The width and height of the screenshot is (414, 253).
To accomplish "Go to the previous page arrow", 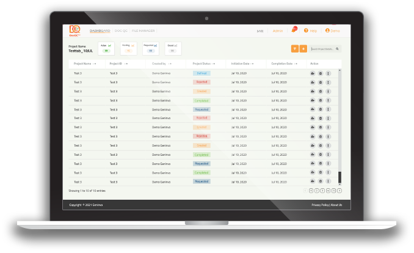I will [x=305, y=191].
